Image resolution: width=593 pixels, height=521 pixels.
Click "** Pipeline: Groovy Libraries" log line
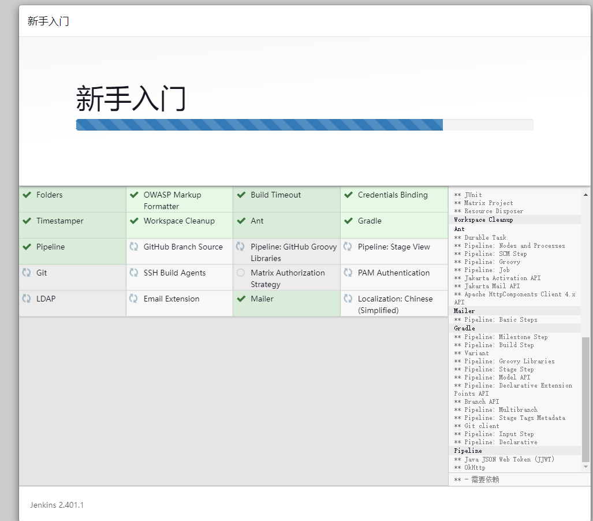[x=504, y=362]
